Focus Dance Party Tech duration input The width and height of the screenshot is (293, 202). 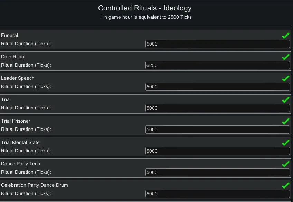point(217,172)
